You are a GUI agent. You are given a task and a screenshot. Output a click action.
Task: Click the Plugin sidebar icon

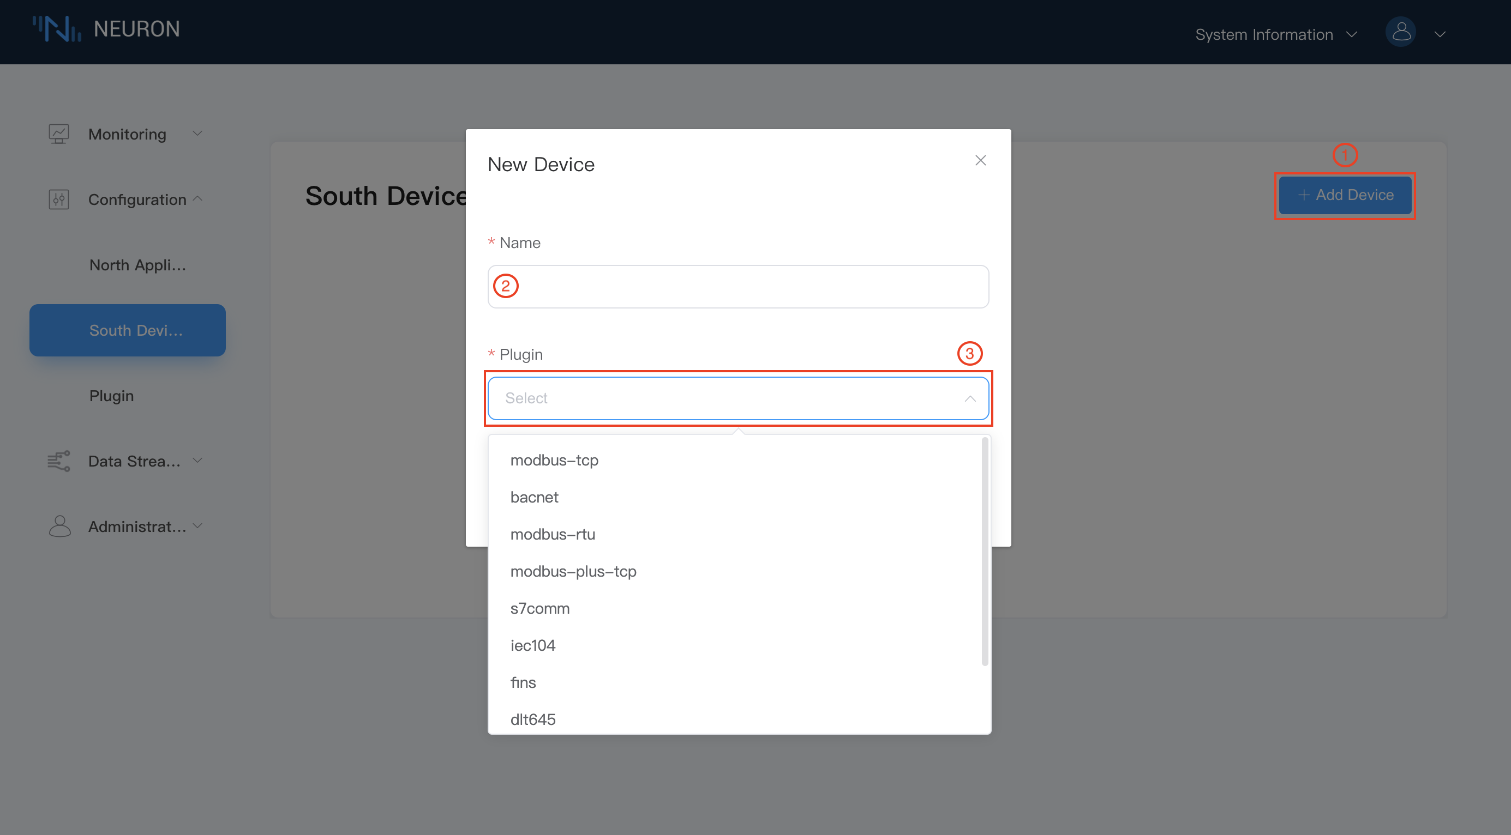pos(111,395)
